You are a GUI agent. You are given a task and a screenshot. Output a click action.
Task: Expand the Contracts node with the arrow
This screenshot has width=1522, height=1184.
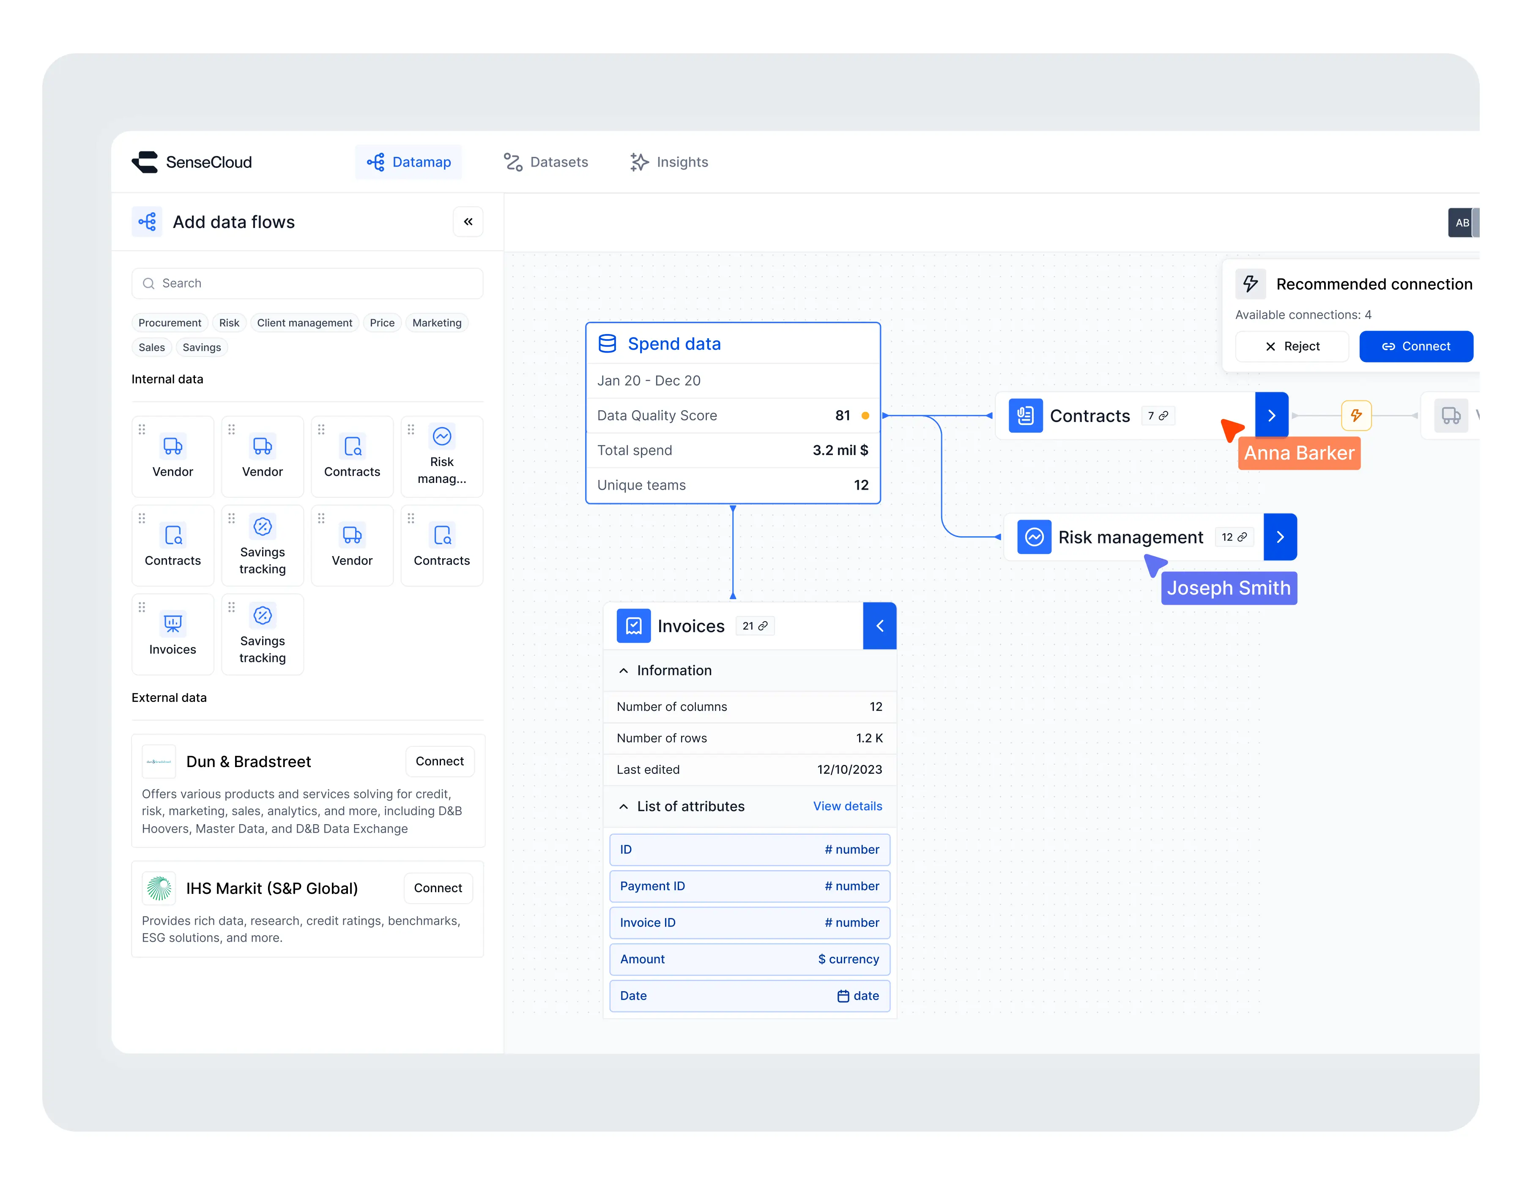(x=1271, y=415)
